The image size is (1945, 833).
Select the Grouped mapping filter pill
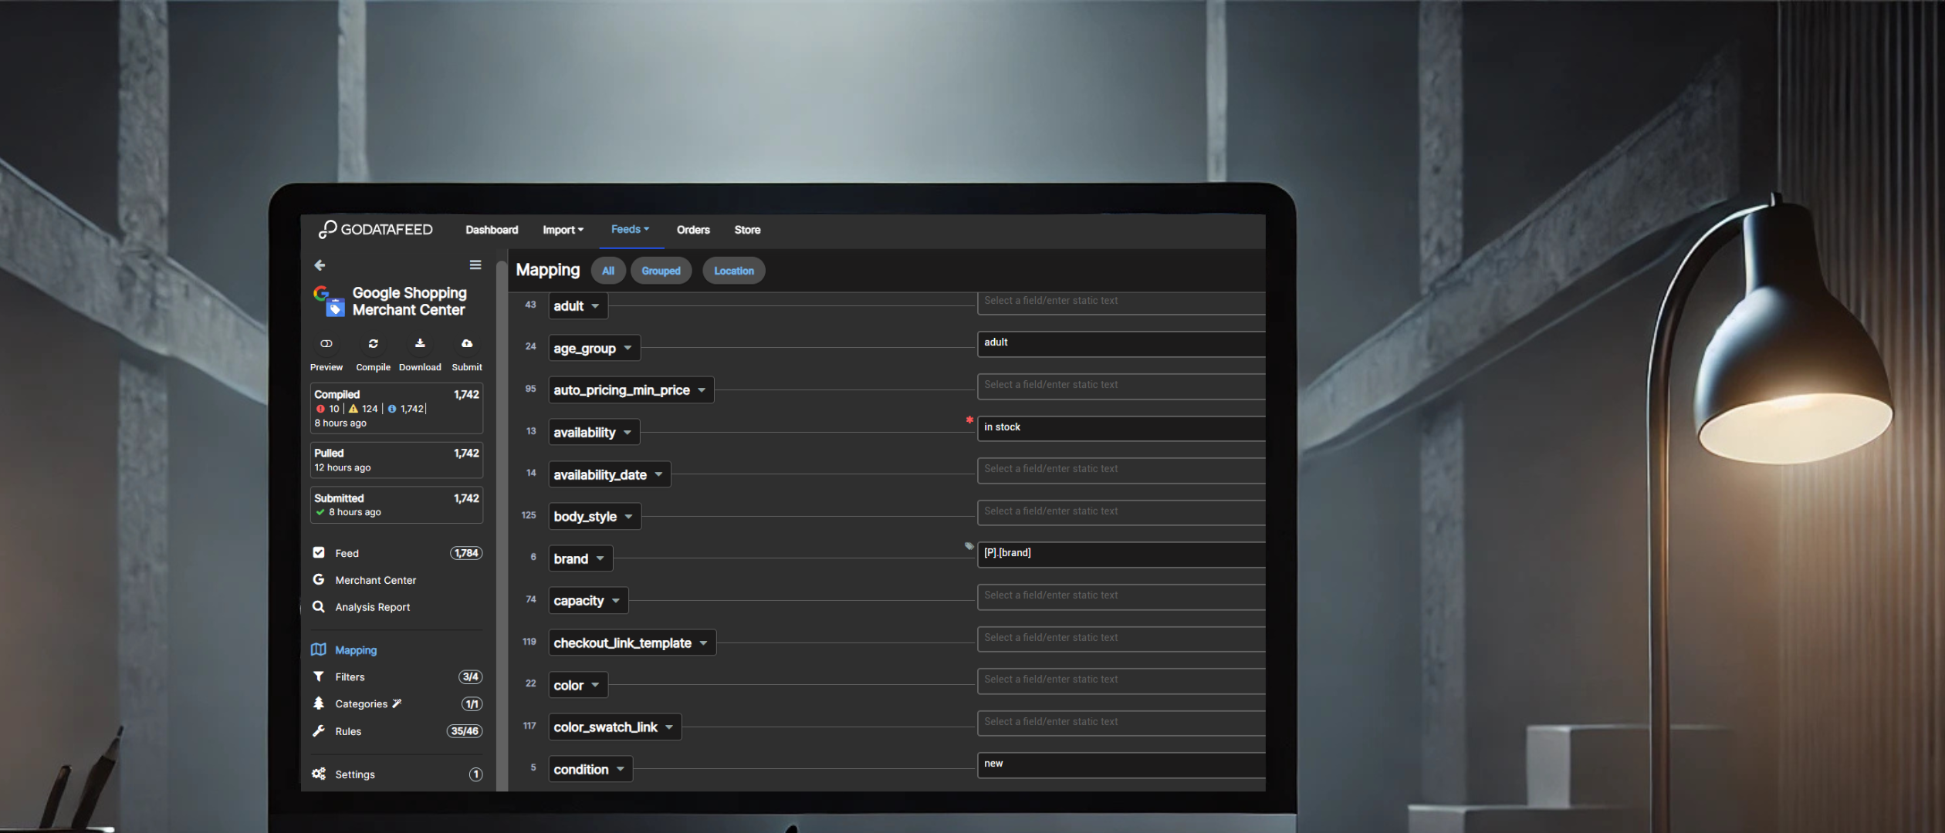[x=661, y=271]
